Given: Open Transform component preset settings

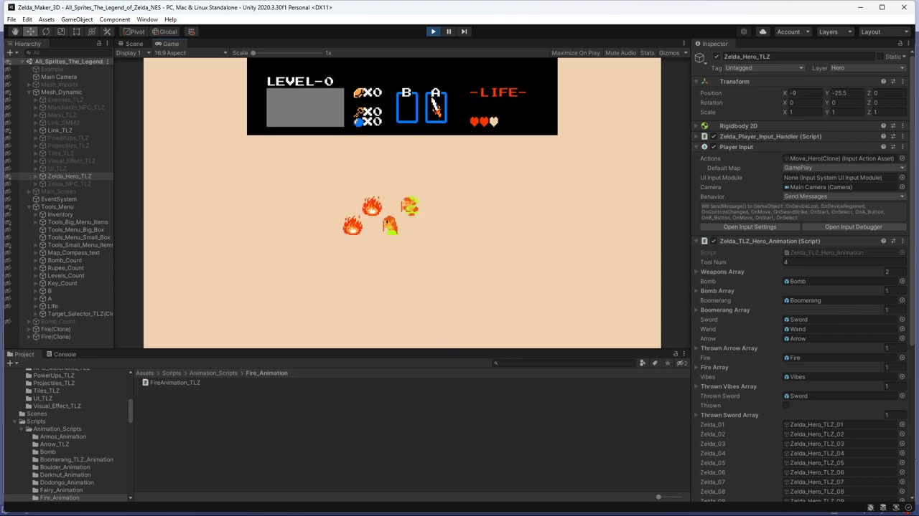Looking at the screenshot, I should (x=892, y=82).
